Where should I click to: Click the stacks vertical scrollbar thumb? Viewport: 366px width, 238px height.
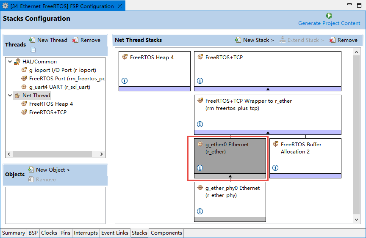[x=356, y=135]
